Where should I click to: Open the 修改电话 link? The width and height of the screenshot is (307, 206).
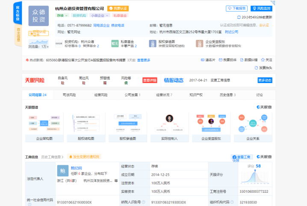click(118, 25)
